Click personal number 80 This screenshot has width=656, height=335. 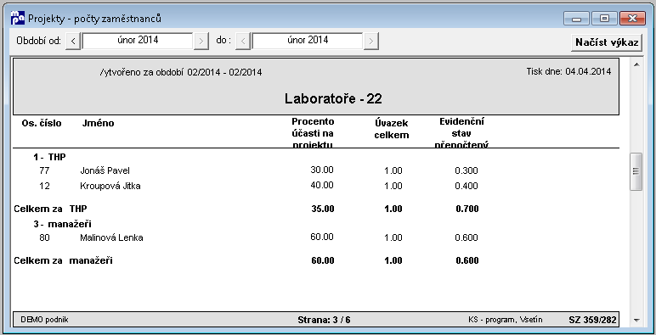[44, 237]
